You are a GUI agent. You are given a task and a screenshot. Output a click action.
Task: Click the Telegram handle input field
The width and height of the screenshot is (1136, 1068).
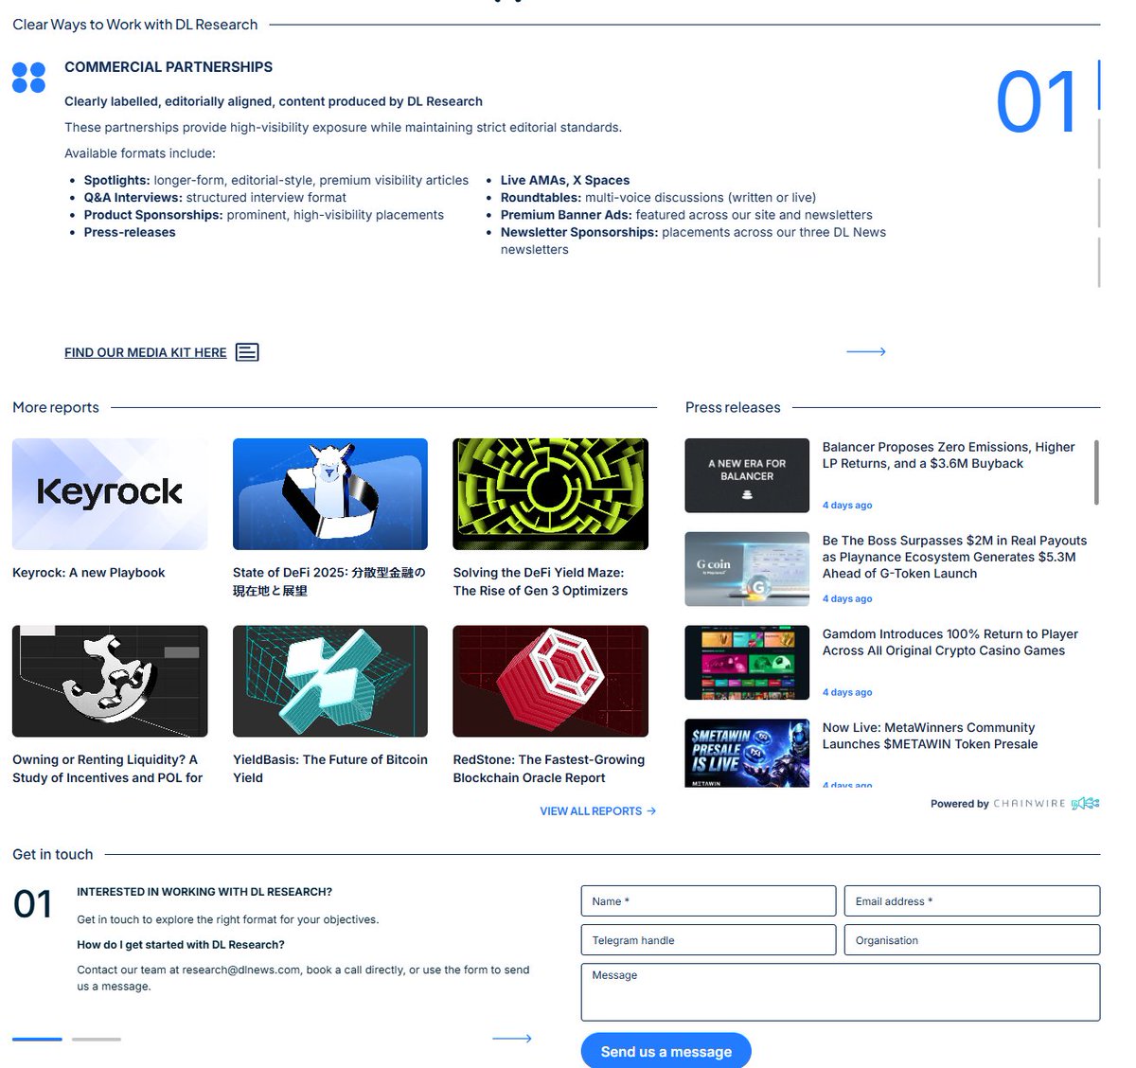708,940
